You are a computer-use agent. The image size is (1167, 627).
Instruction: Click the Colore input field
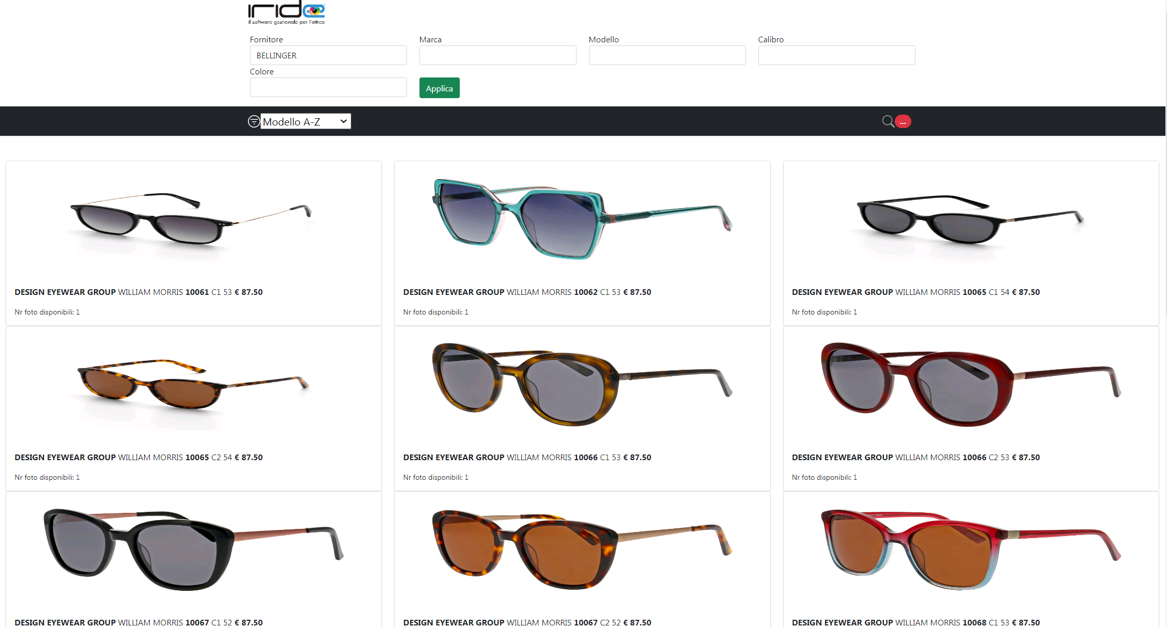tap(328, 87)
